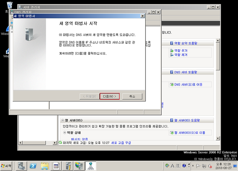238x171 pixels.
Task: Click the server image in the wizard
Action: [29, 35]
